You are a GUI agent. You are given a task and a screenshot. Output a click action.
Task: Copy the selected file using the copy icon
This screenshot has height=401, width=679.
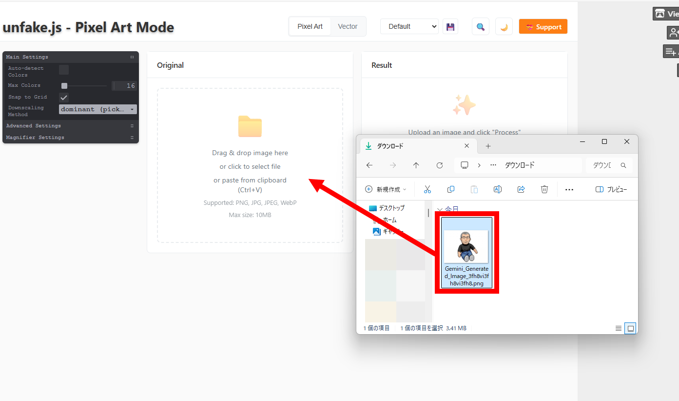(451, 189)
